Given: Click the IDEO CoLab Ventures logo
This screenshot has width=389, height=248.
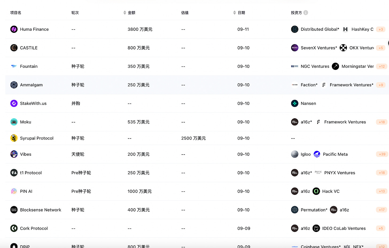Looking at the screenshot, I should (x=316, y=228).
